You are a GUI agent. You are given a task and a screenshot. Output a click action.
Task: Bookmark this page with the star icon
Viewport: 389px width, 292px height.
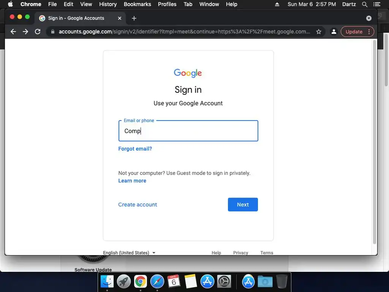point(319,32)
